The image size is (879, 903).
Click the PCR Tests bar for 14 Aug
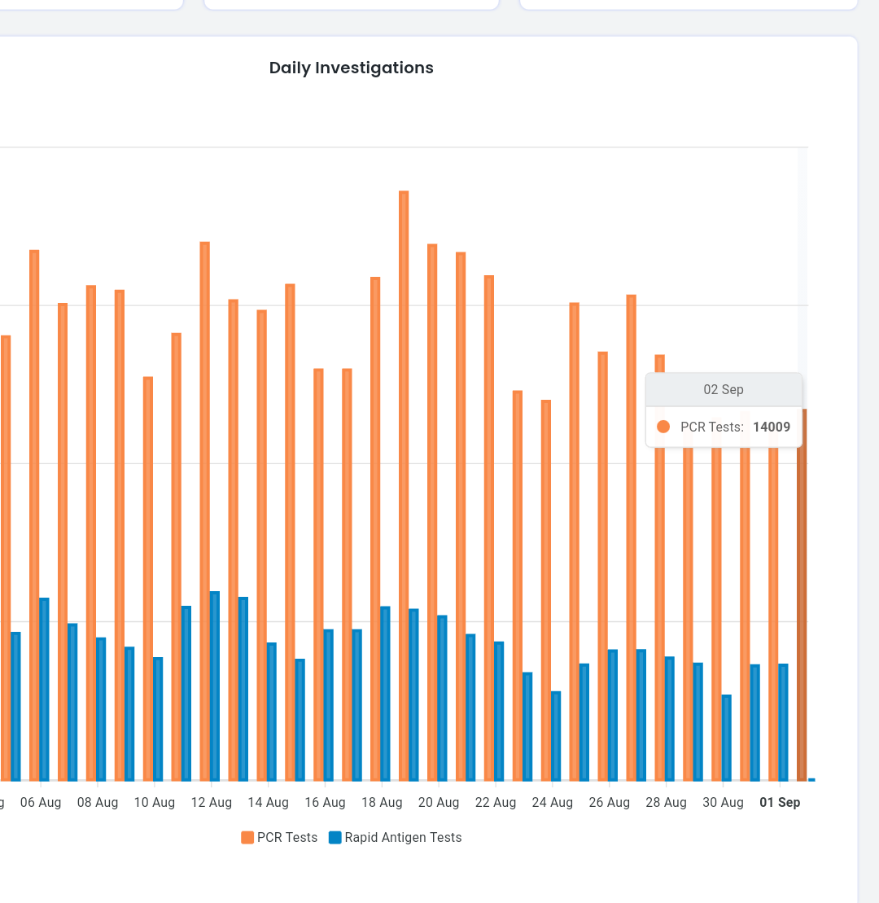click(x=262, y=546)
